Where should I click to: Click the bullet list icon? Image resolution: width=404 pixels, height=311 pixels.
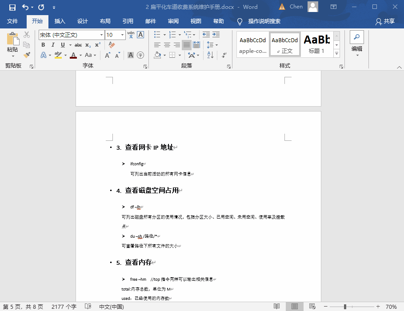(157, 35)
